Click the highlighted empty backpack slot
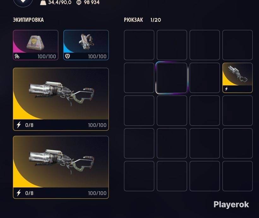 pyautogui.click(x=172, y=78)
